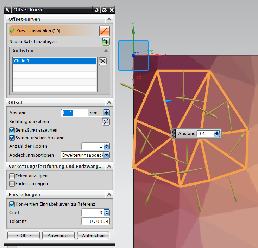Remove Chain 1 with the X button
Screen dimensions: 258x248
pyautogui.click(x=103, y=61)
